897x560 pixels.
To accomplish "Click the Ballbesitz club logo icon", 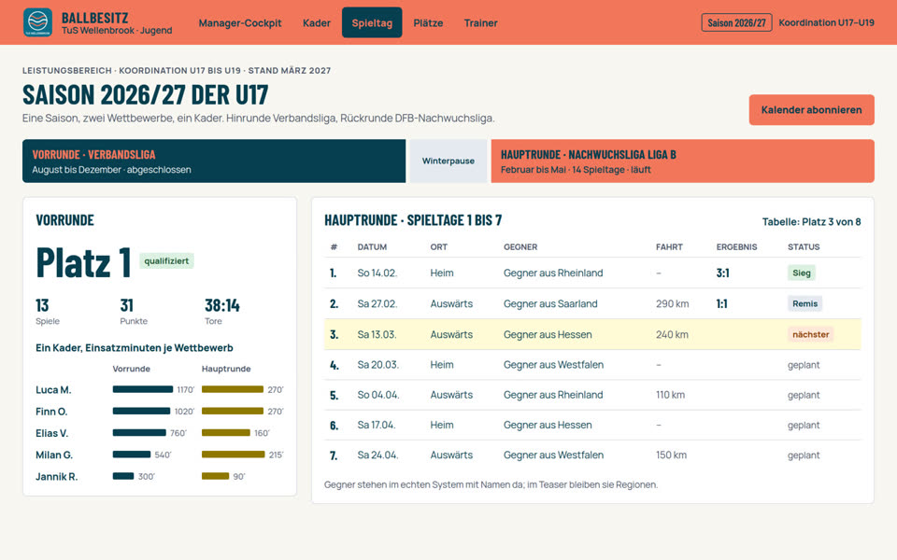I will (x=37, y=22).
